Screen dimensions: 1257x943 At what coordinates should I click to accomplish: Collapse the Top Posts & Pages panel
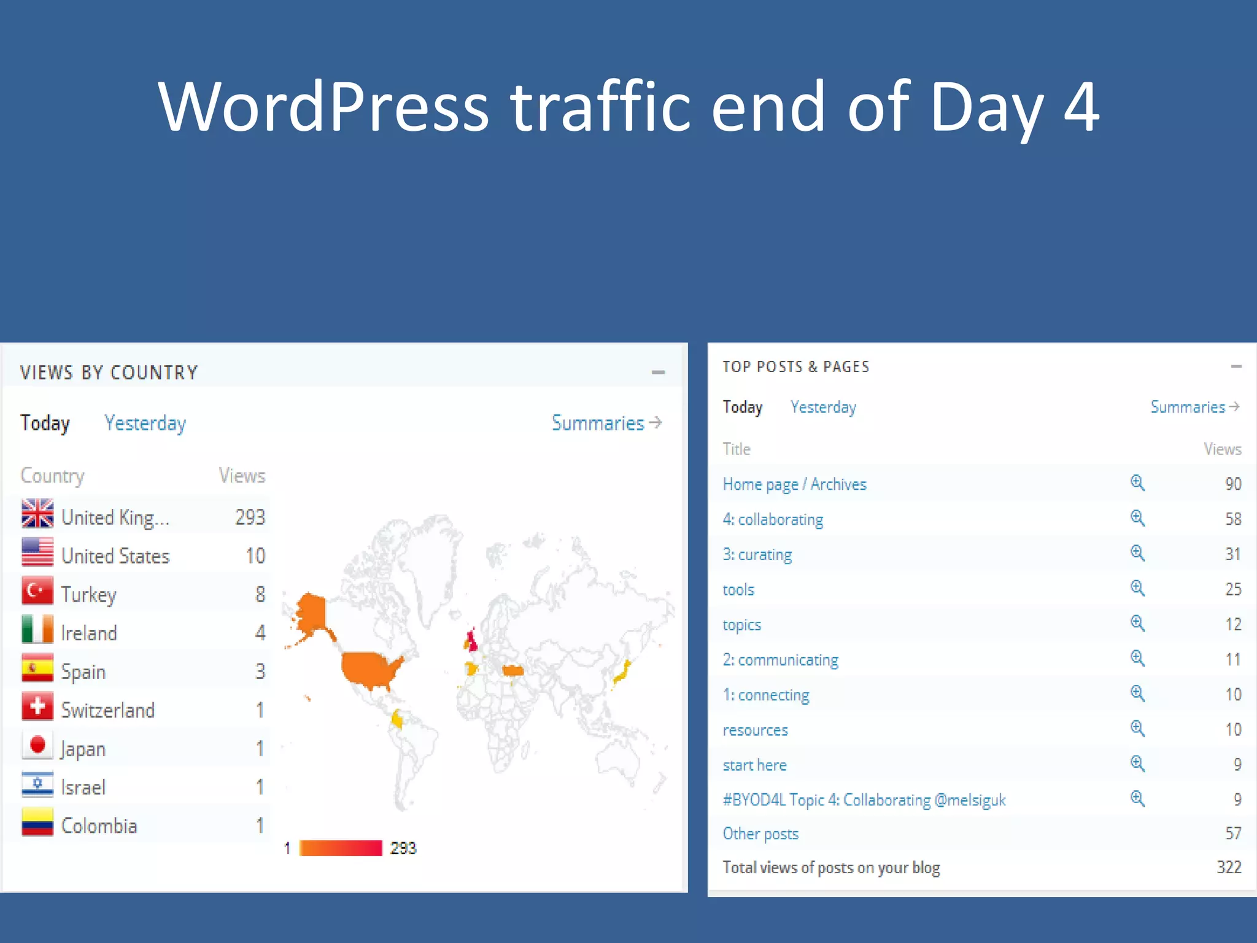pos(1236,367)
